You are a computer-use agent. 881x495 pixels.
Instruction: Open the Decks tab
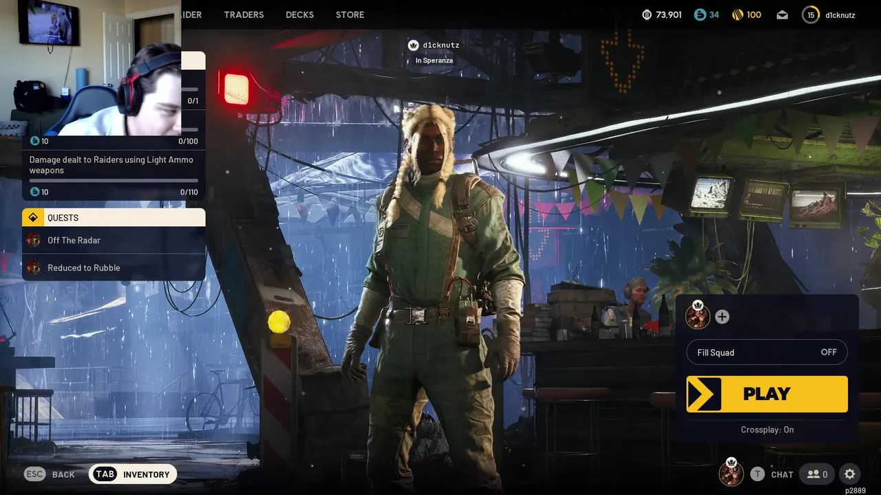click(x=299, y=14)
